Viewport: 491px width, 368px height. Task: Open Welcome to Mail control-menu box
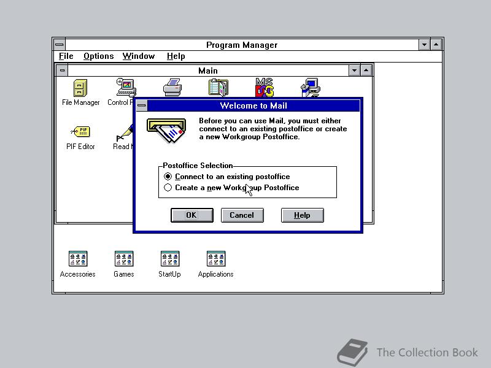(142, 105)
